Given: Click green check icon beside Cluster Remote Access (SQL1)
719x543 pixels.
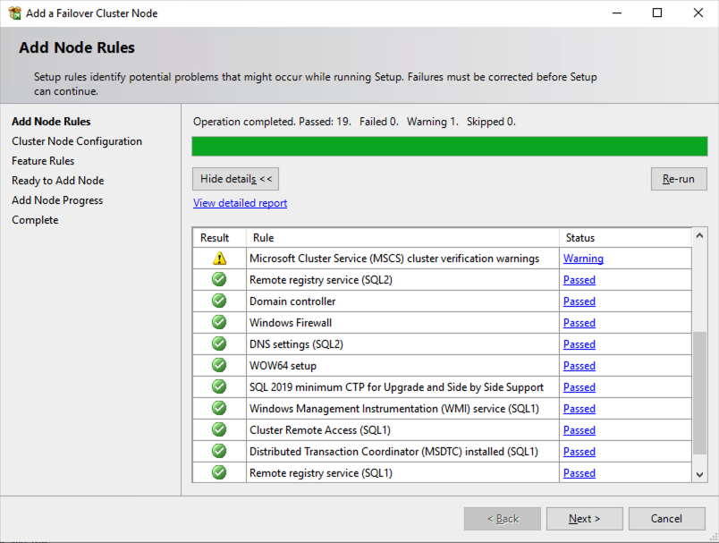Looking at the screenshot, I should point(219,430).
